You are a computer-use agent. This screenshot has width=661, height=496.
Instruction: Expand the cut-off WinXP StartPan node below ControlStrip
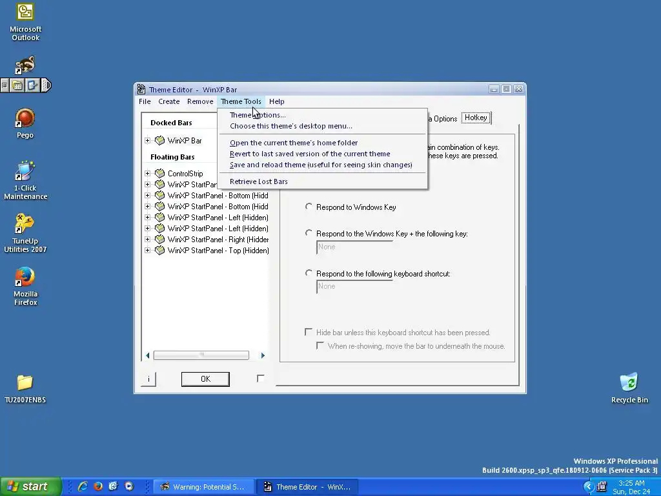(x=147, y=184)
